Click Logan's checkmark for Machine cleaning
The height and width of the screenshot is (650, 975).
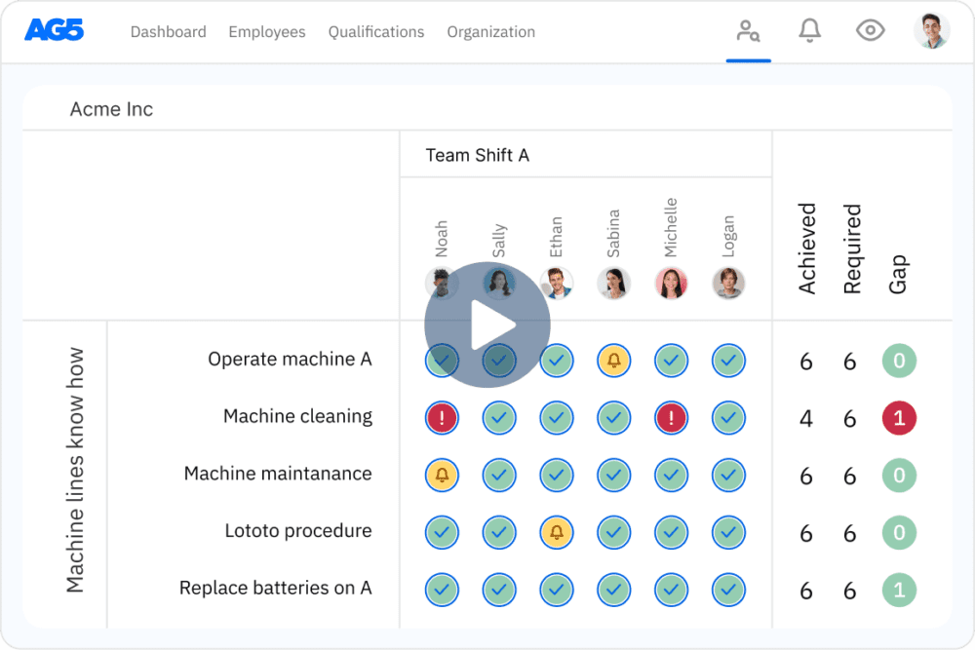pos(728,418)
